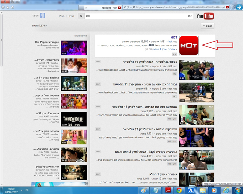The height and width of the screenshot is (194, 243).
Task: Open the העלה upload link
Action: click(61, 16)
